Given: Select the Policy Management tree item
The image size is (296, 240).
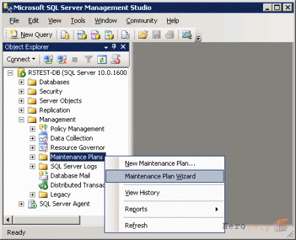Looking at the screenshot, I should [78, 129].
